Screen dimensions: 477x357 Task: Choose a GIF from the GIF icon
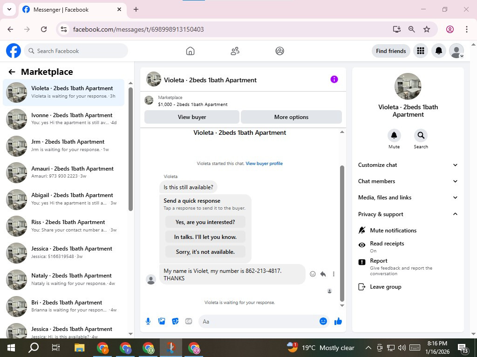[189, 321]
